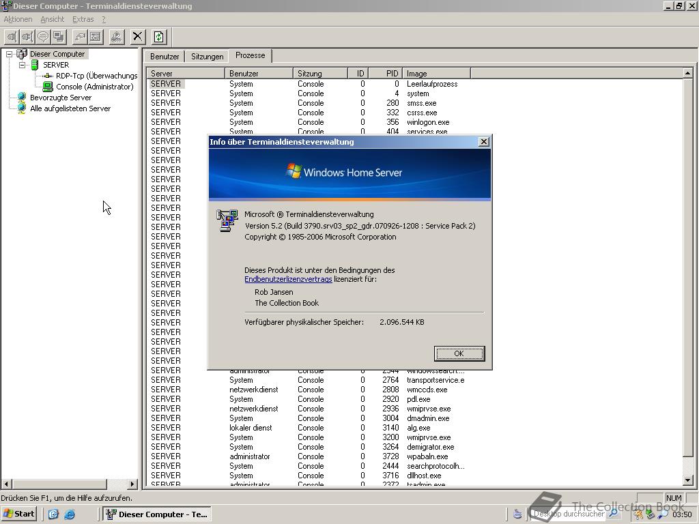
Task: Click the Dieser Computer tree node icon
Action: point(21,54)
